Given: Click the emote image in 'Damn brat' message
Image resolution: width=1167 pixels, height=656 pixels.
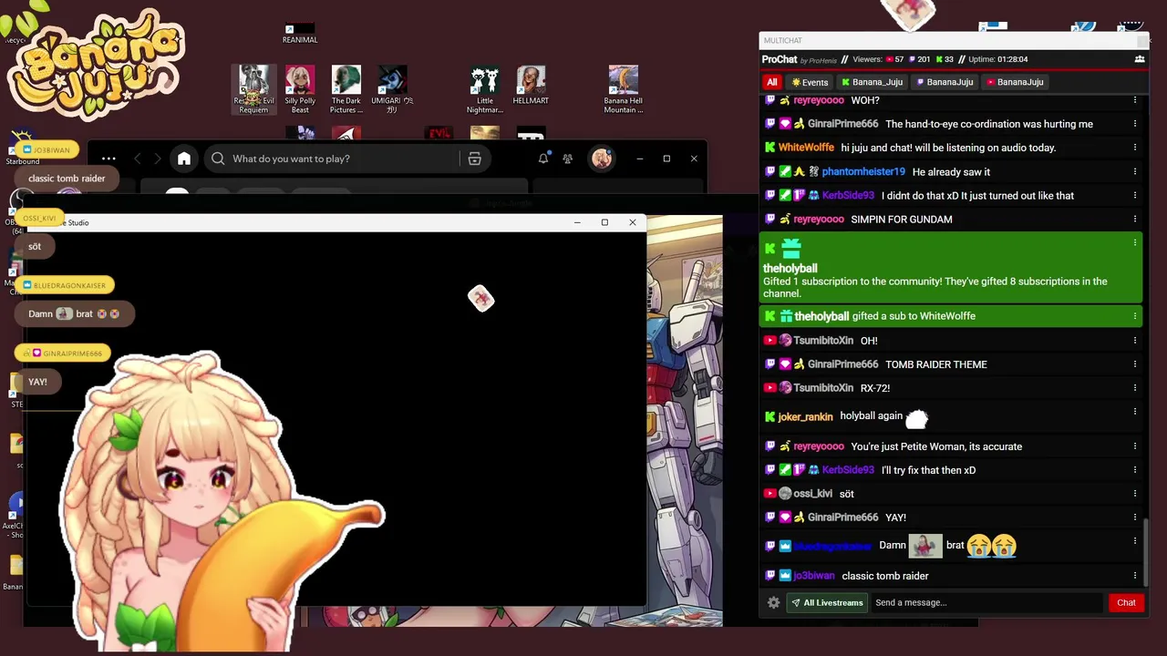Looking at the screenshot, I should coord(925,546).
